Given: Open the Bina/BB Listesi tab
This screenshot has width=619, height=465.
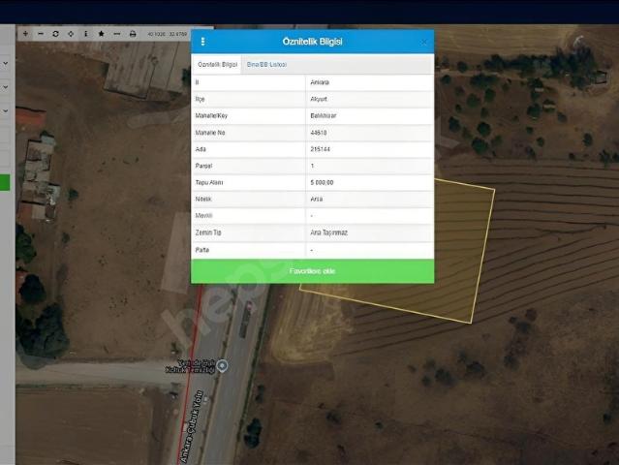Looking at the screenshot, I should [x=266, y=64].
